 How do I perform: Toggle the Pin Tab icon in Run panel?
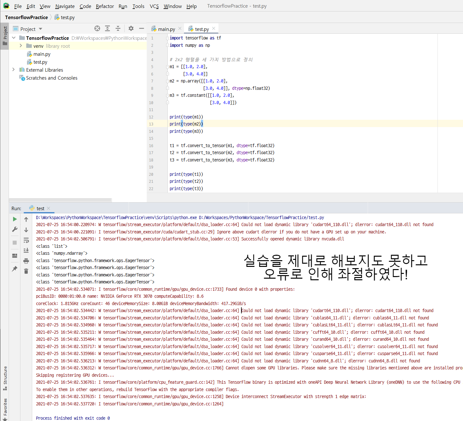coord(15,269)
